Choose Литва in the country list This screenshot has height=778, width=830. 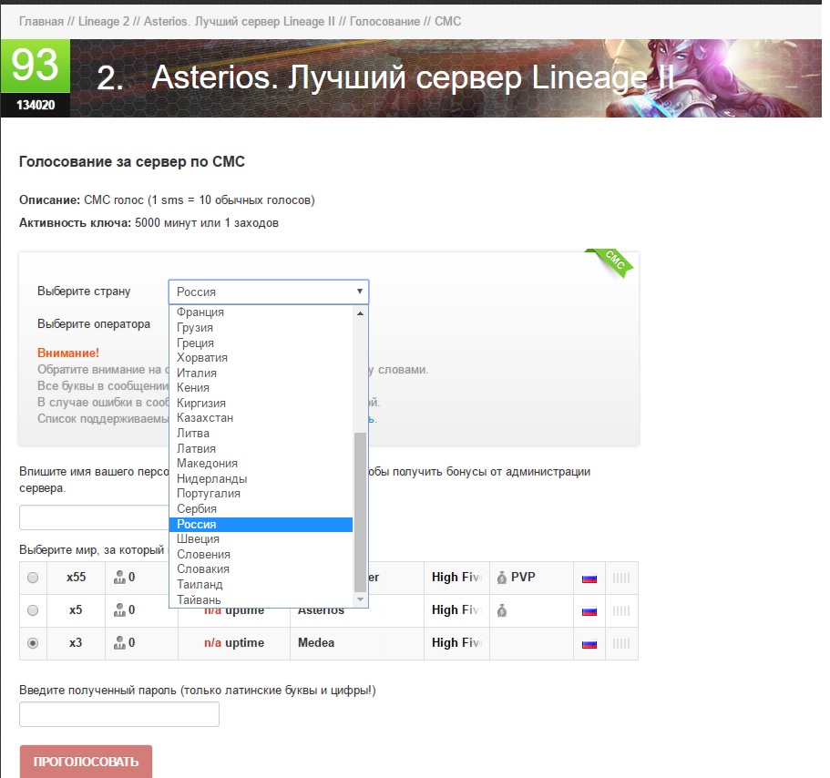[261, 434]
